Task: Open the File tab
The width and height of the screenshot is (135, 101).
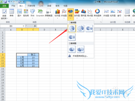Action: 4,6
